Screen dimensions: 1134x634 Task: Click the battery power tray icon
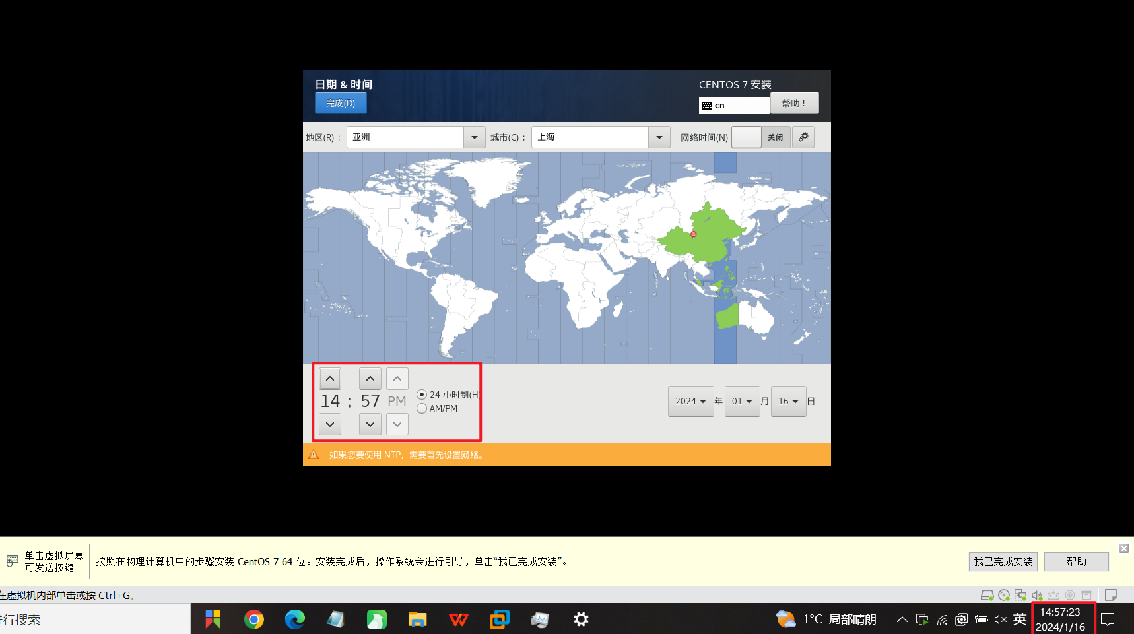point(982,619)
